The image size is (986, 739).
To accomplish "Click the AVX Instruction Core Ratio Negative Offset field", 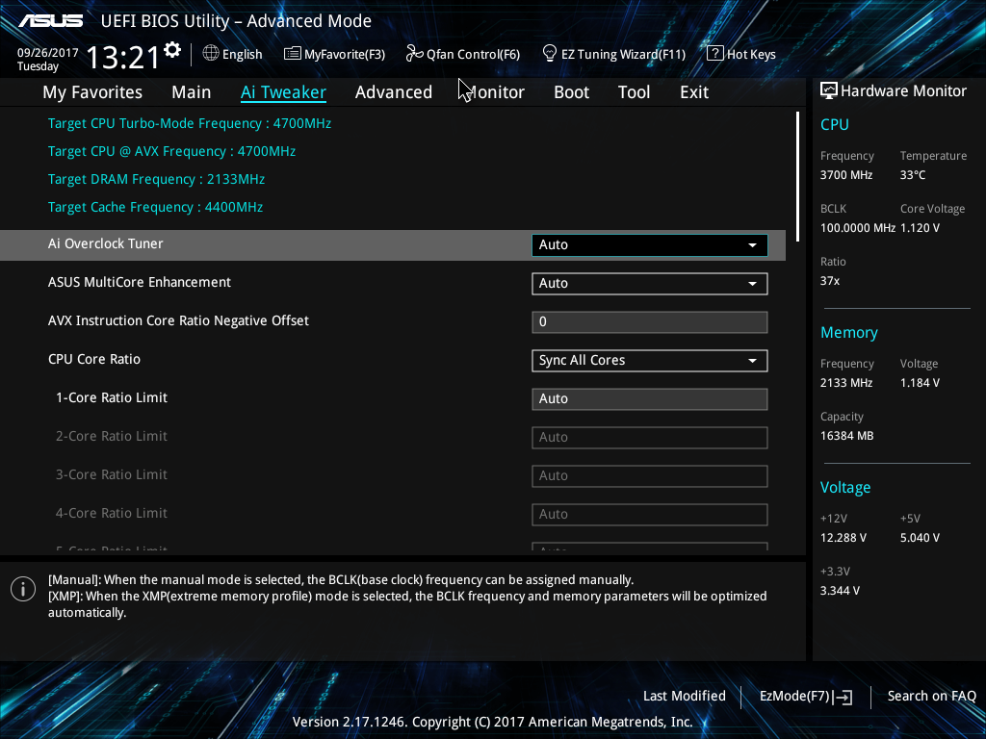I will (x=650, y=322).
